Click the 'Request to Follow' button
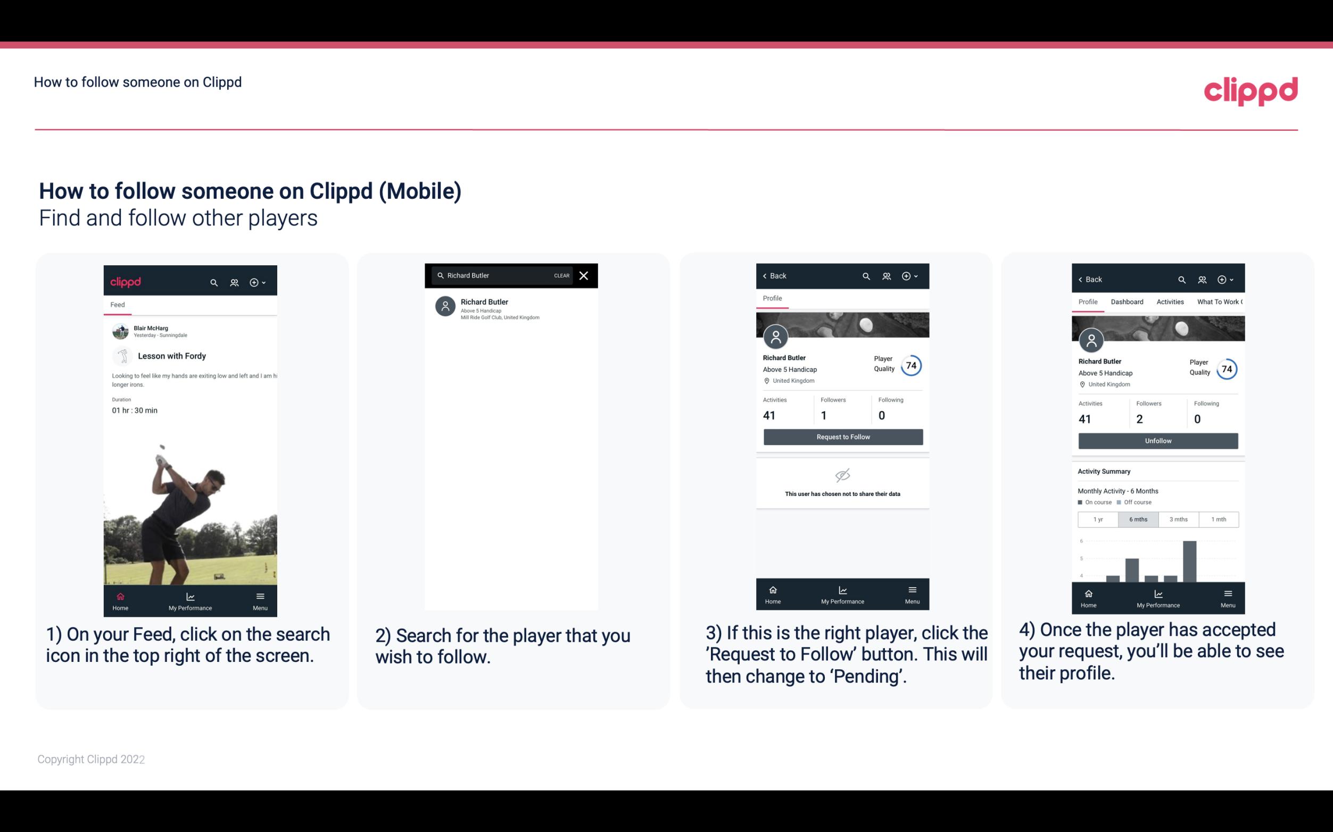Viewport: 1333px width, 832px height. point(842,436)
